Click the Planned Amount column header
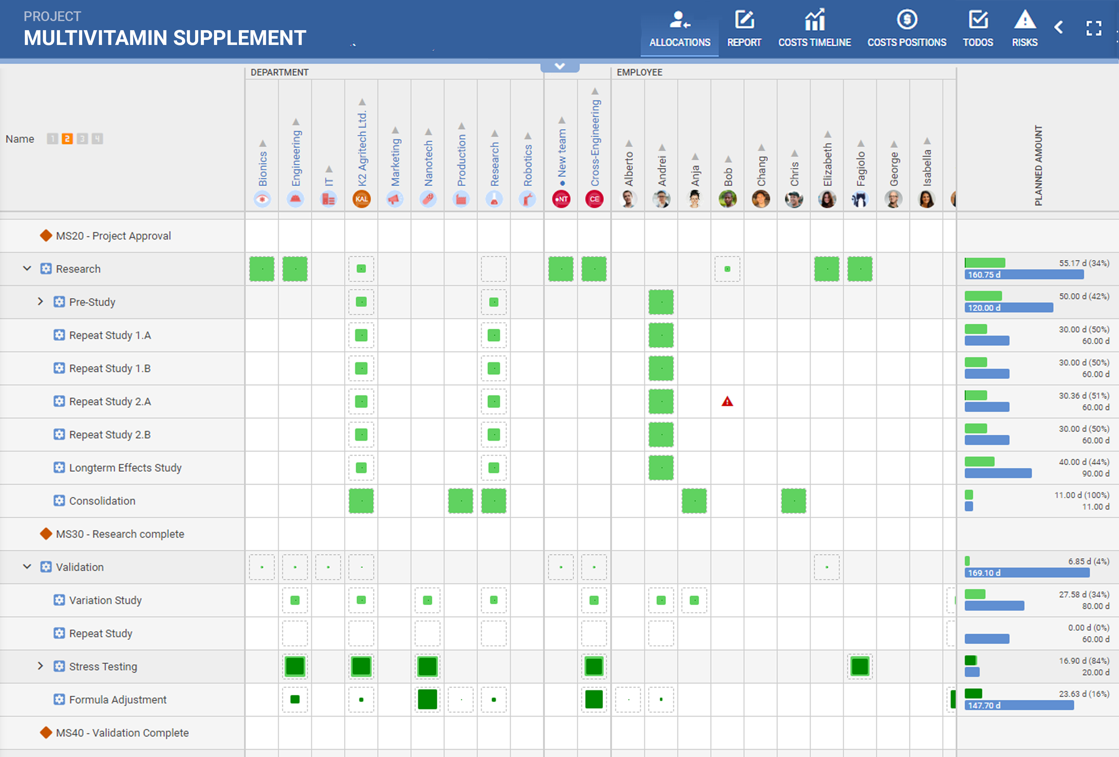 click(1038, 166)
